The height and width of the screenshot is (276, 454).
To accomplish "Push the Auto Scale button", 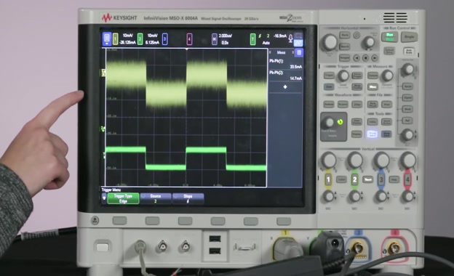I will 409,51.
